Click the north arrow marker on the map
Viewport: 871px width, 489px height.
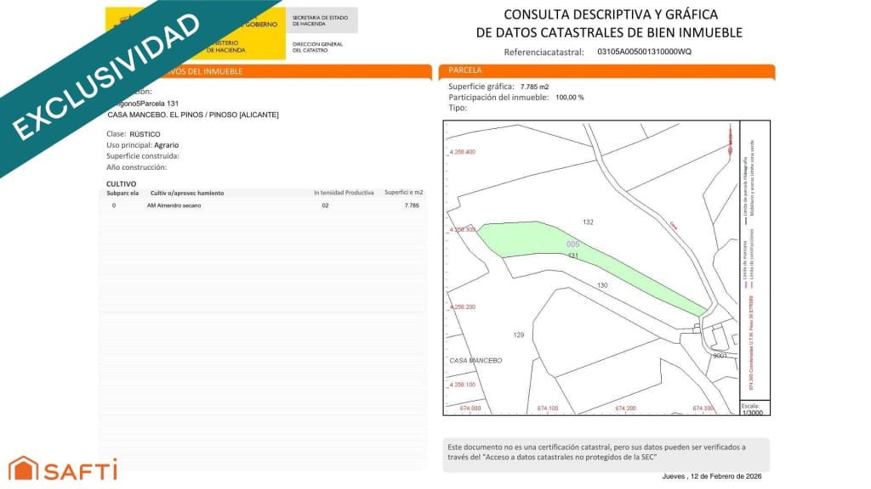(x=728, y=138)
